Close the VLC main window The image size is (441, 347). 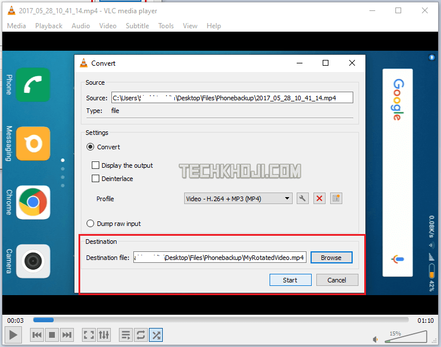[x=425, y=11]
